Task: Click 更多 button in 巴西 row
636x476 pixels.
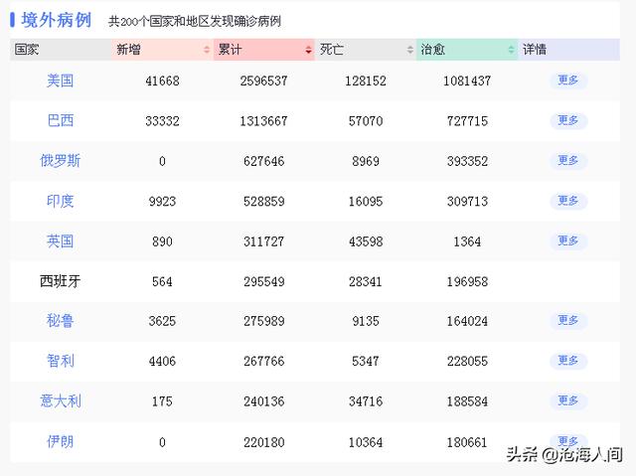Action: [x=568, y=120]
